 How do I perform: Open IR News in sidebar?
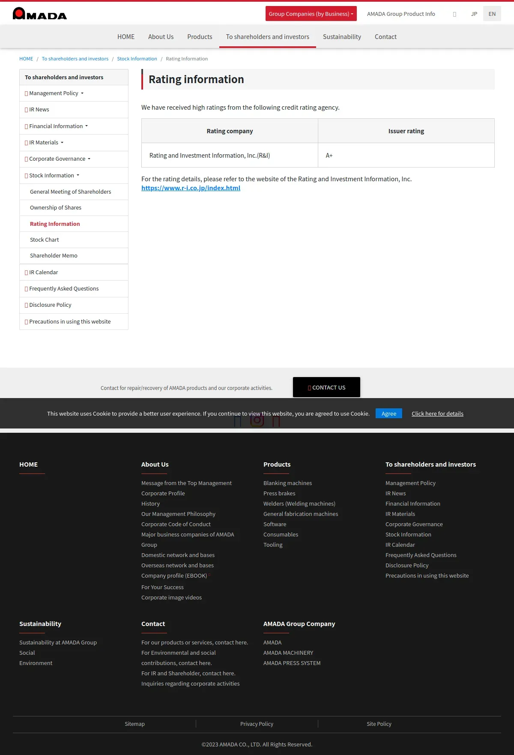pos(74,110)
